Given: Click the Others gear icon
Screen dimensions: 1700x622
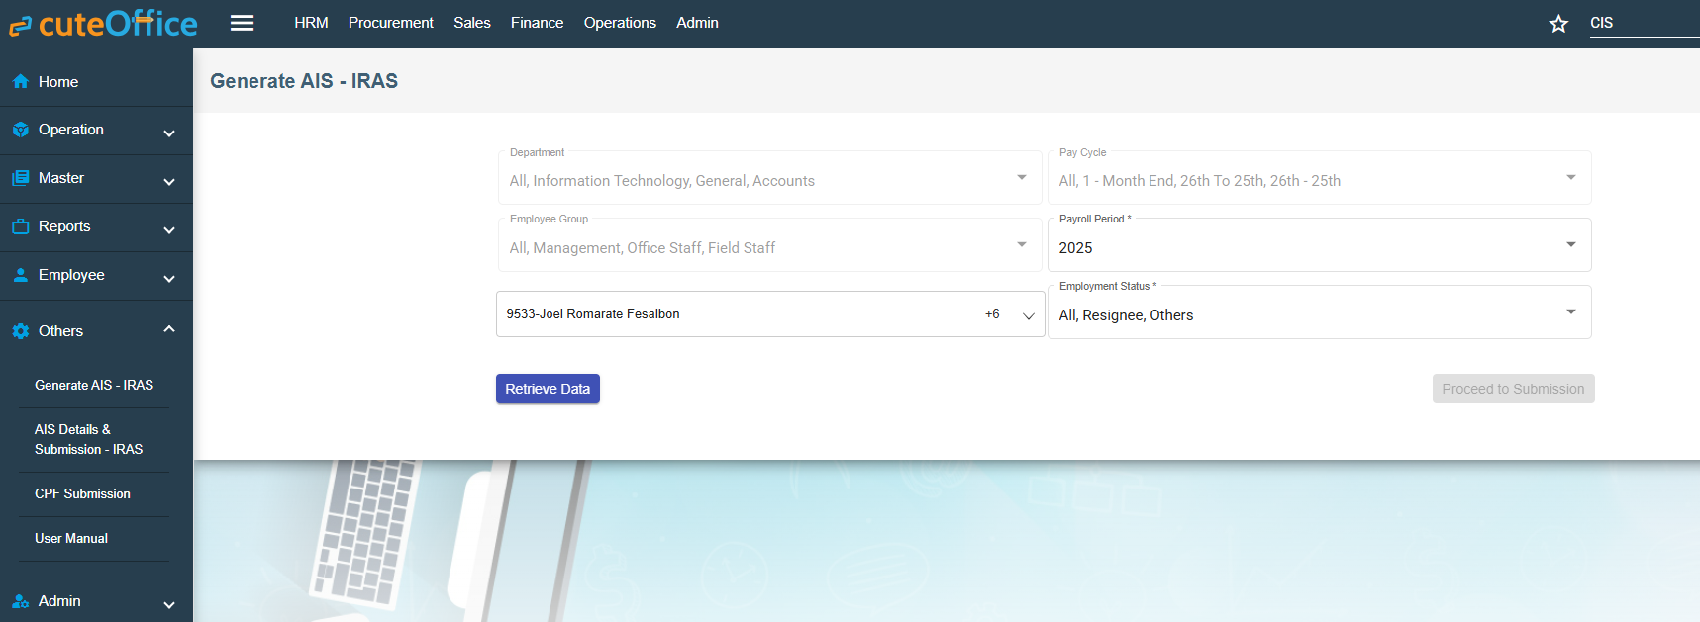Looking at the screenshot, I should [x=20, y=331].
